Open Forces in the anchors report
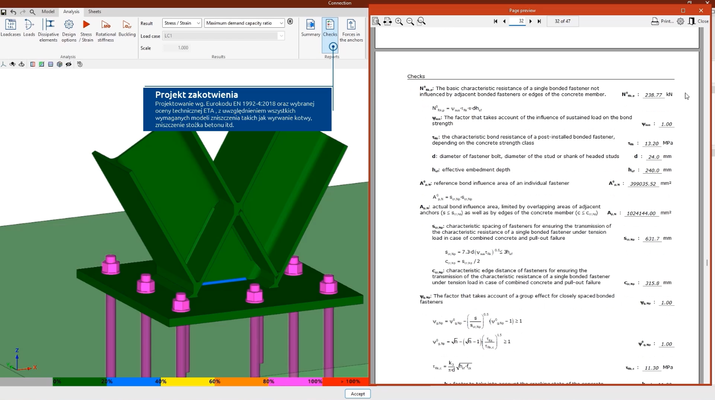The image size is (715, 400). [x=351, y=28]
